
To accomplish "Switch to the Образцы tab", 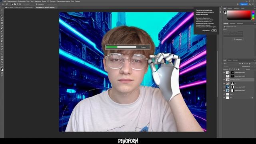I will 230,8.
